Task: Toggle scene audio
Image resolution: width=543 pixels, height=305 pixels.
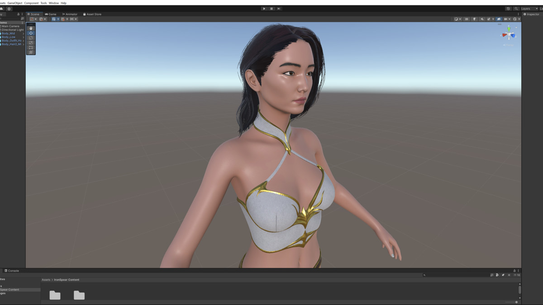Action: (482, 19)
